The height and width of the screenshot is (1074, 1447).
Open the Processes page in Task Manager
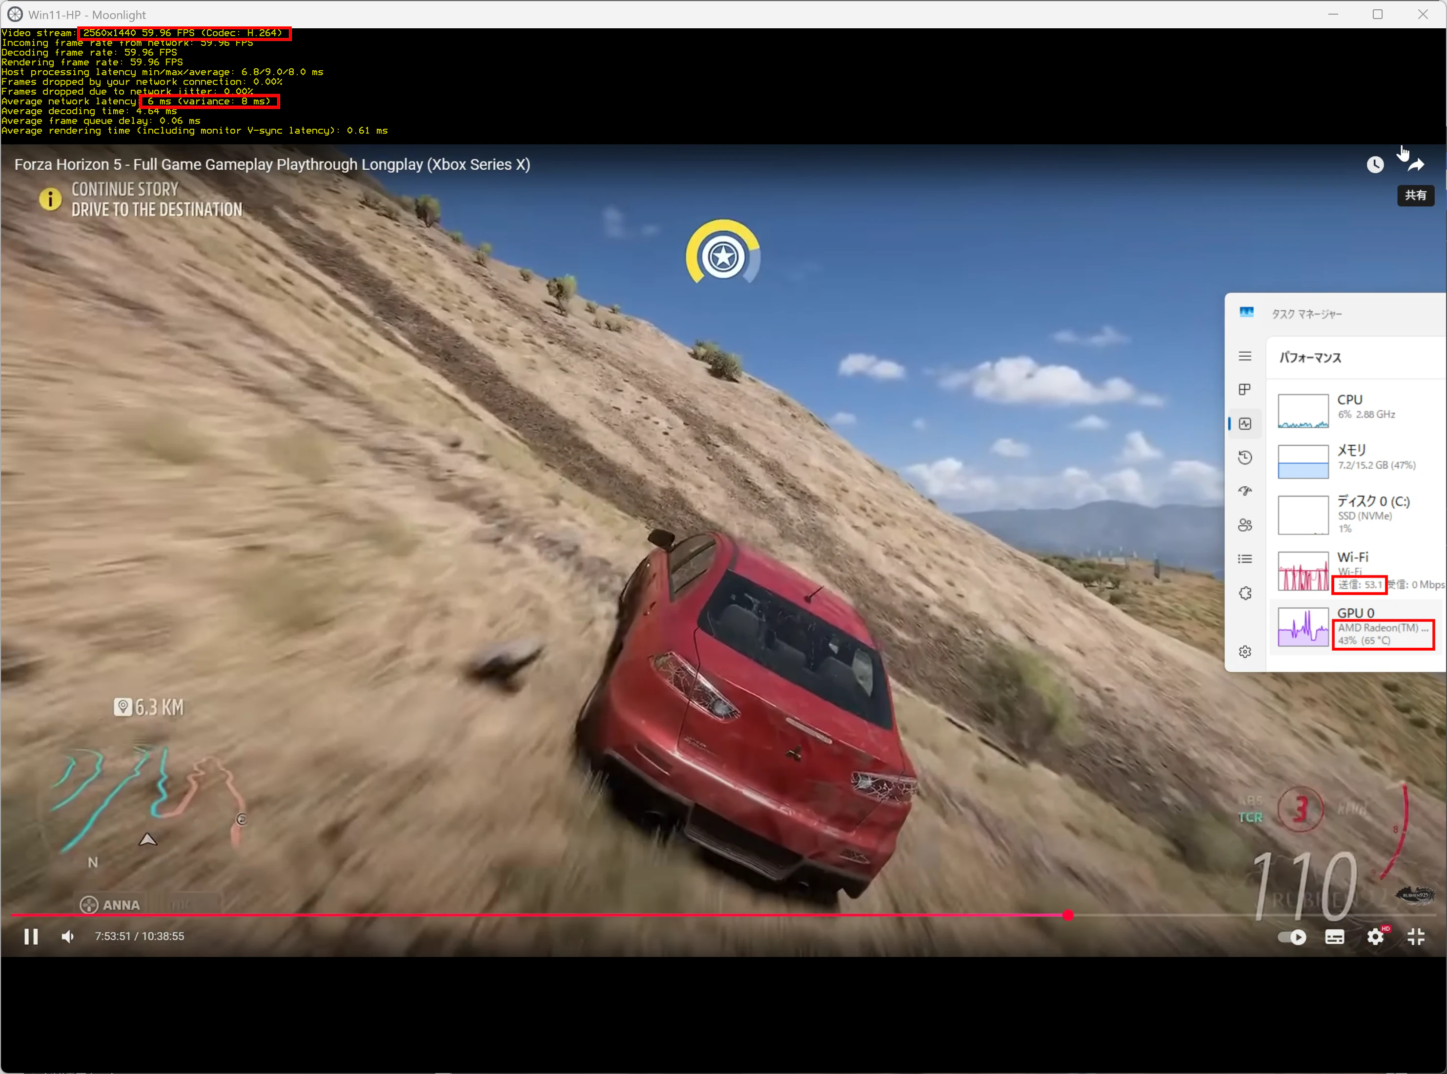pos(1245,389)
